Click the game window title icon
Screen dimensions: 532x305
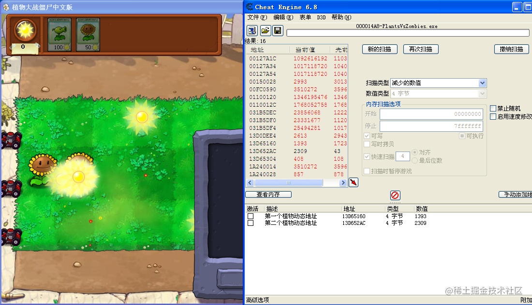tap(6, 7)
